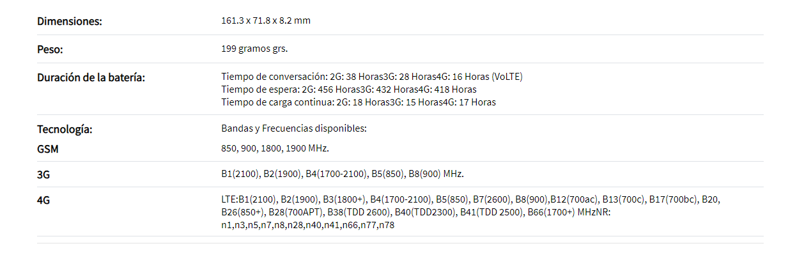
Task: Click the Peso label
Action: (50, 49)
